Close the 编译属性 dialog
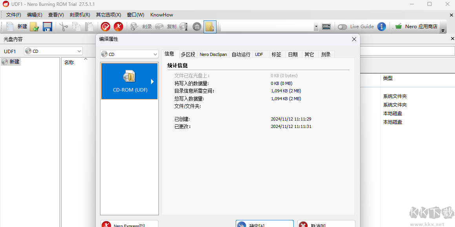 coord(354,39)
